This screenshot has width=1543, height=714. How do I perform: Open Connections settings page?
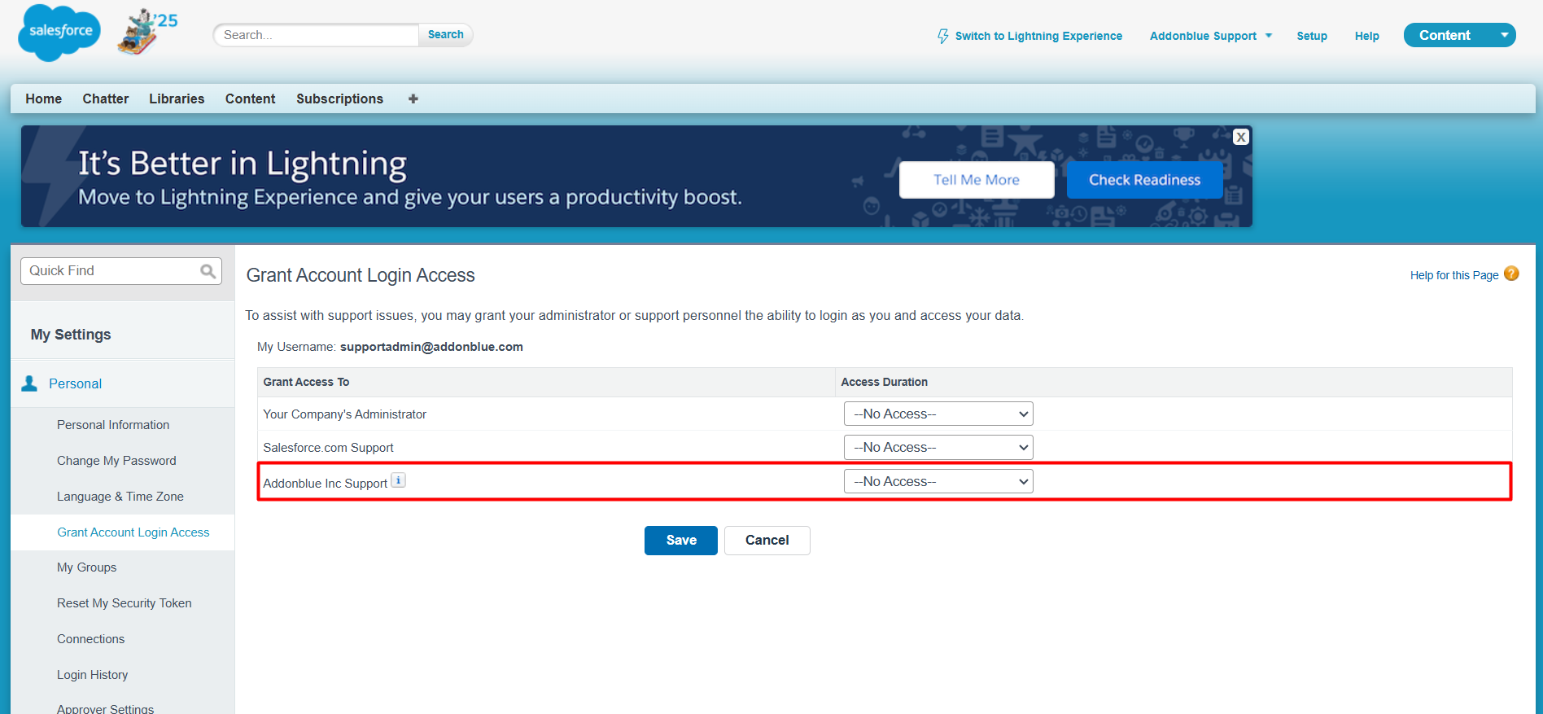point(91,639)
